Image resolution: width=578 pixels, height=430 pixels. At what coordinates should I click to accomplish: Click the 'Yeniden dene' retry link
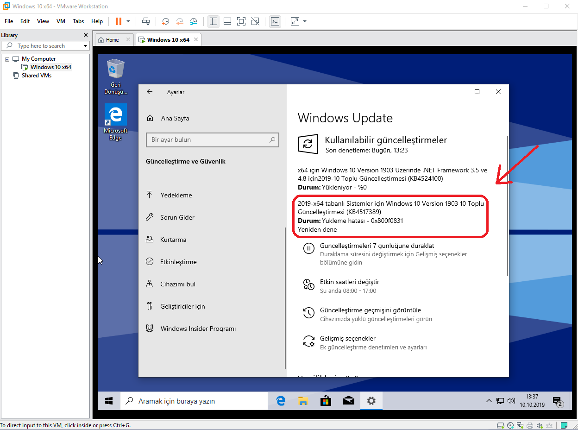317,229
